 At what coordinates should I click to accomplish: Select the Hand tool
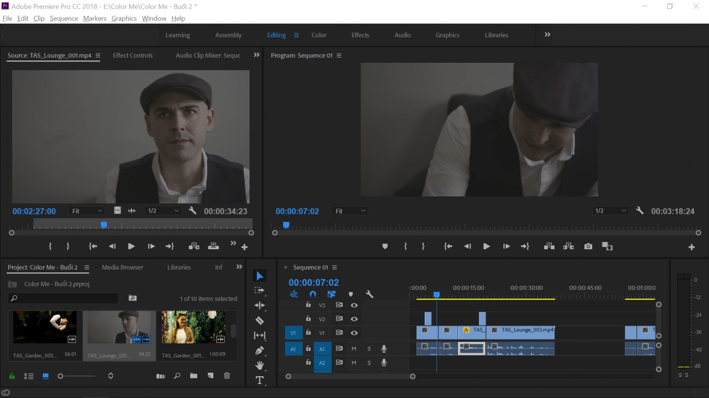click(x=259, y=365)
